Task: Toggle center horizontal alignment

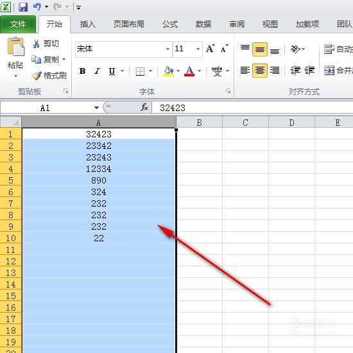Action: tap(260, 71)
